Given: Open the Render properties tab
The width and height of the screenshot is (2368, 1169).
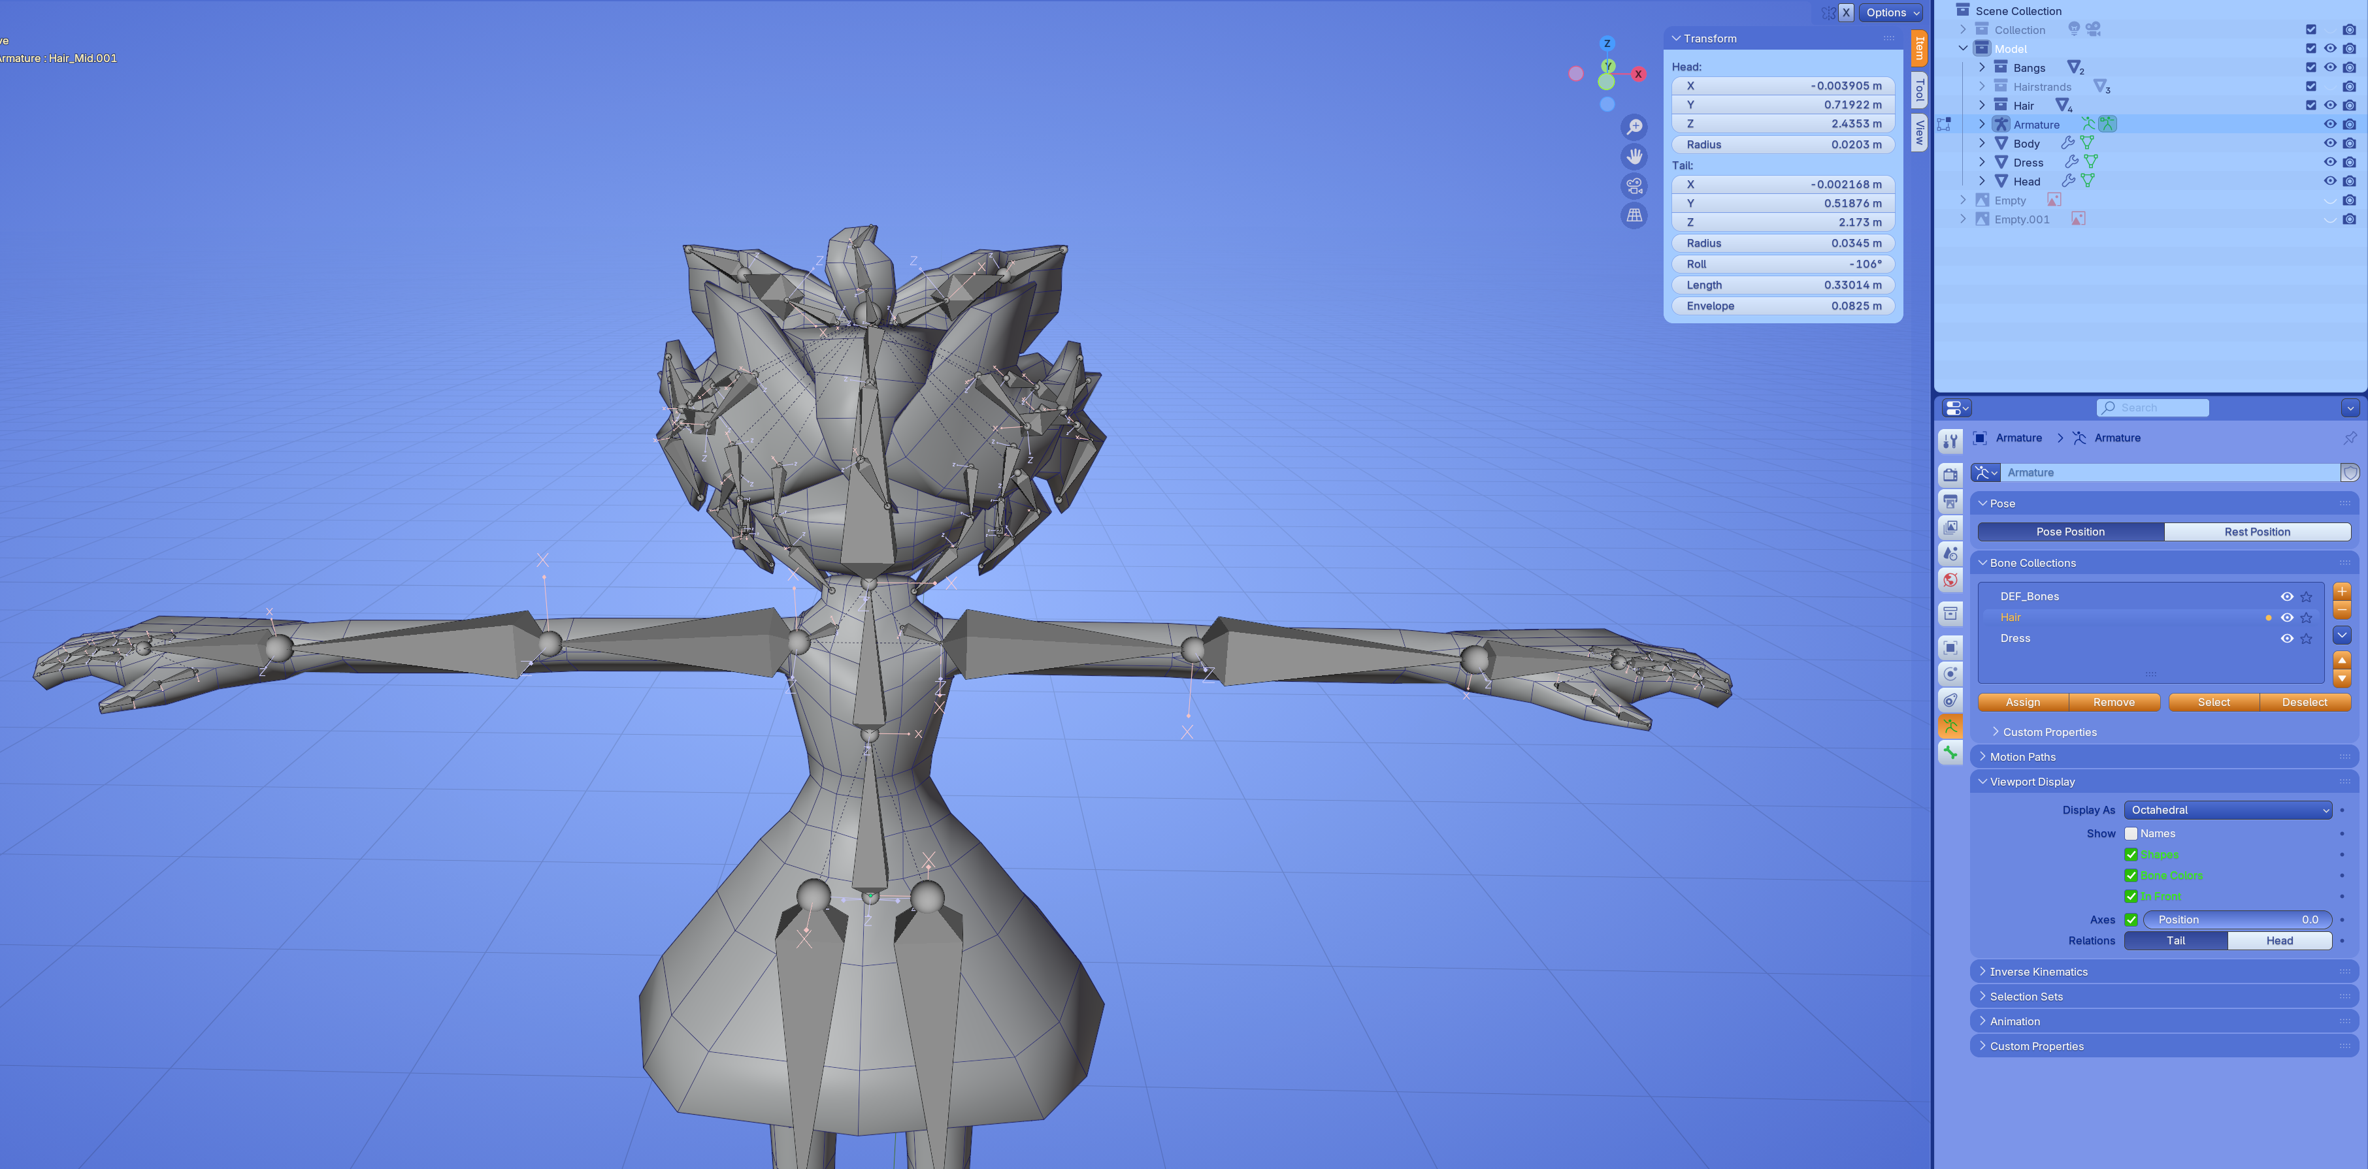Looking at the screenshot, I should [x=1950, y=474].
